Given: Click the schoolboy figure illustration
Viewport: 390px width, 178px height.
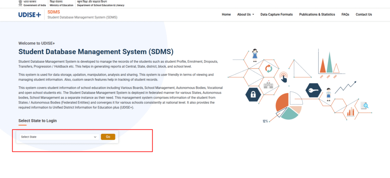Looking at the screenshot, I should [x=329, y=94].
